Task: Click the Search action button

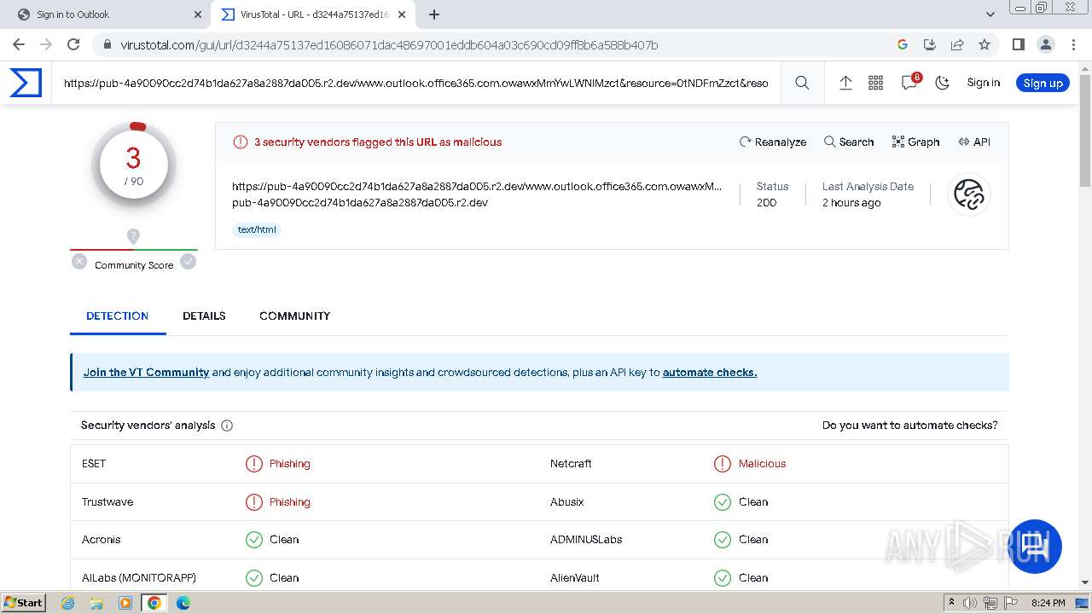Action: [849, 142]
